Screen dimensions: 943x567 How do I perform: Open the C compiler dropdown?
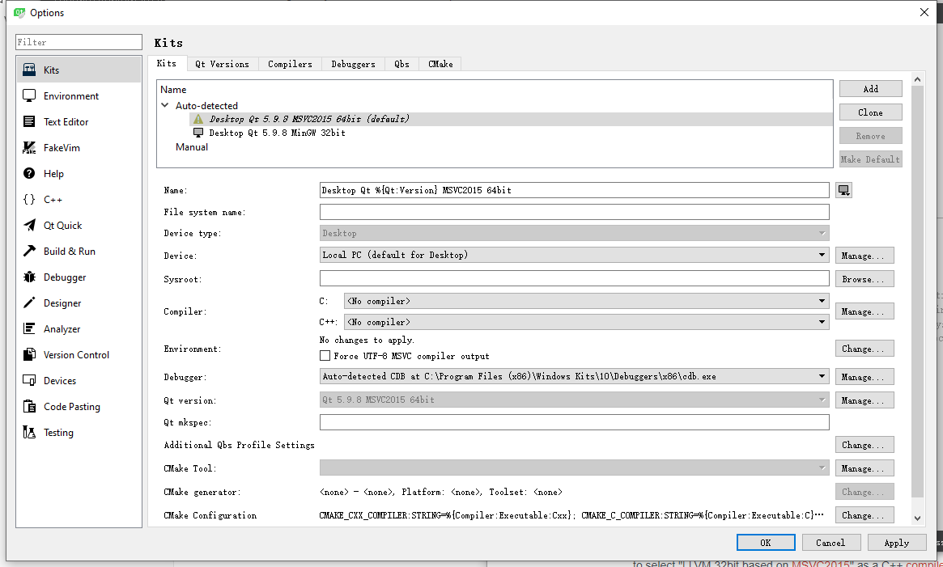point(586,301)
